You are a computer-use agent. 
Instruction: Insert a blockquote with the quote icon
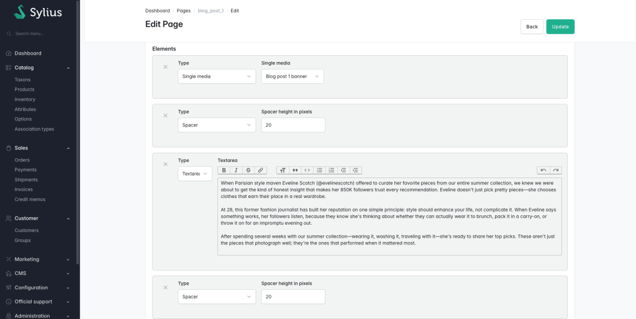(294, 170)
